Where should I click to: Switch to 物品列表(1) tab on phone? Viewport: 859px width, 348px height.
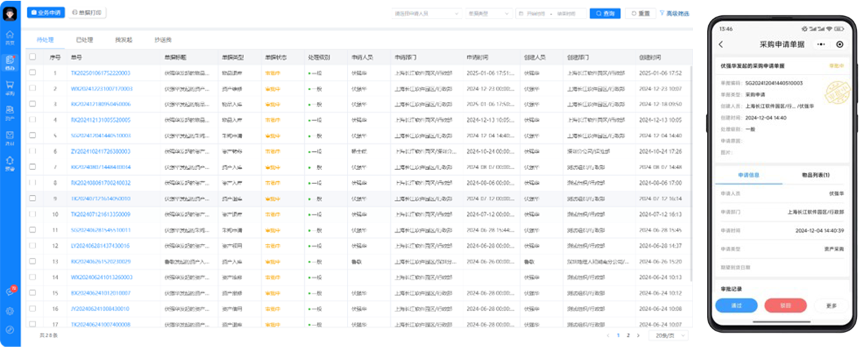pyautogui.click(x=814, y=175)
